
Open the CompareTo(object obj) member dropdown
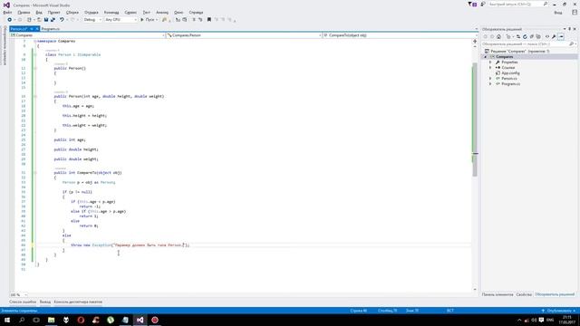tap(400, 35)
